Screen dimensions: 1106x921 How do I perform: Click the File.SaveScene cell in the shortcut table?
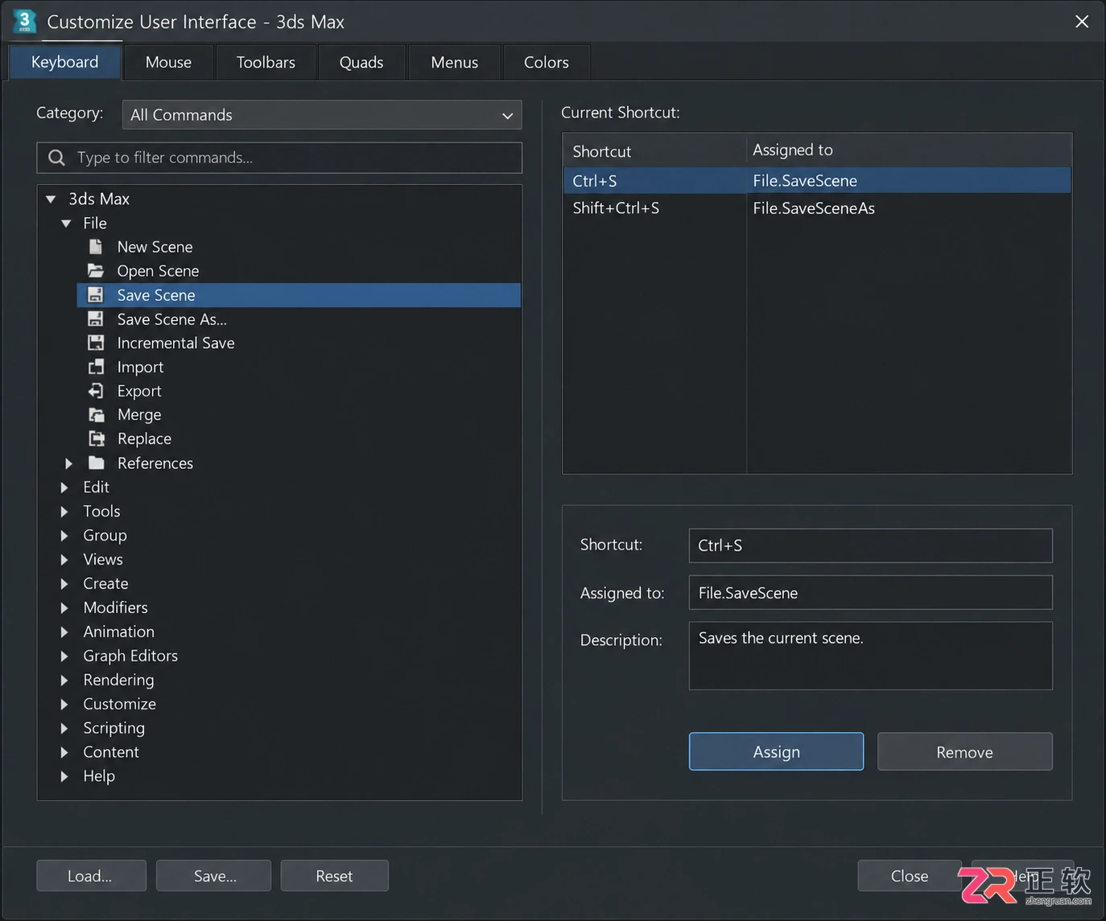point(910,181)
